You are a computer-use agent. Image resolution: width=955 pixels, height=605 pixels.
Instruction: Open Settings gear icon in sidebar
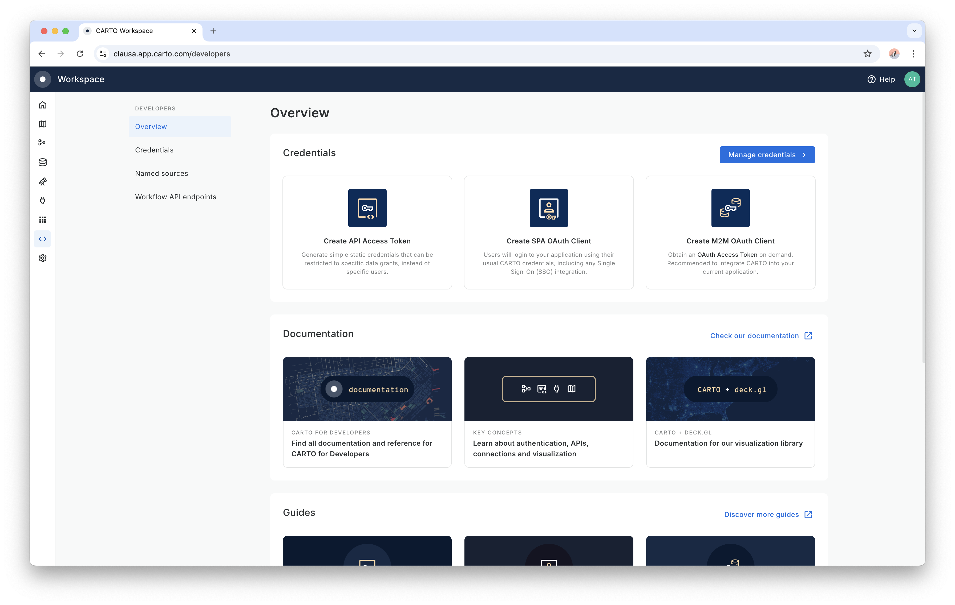click(42, 258)
